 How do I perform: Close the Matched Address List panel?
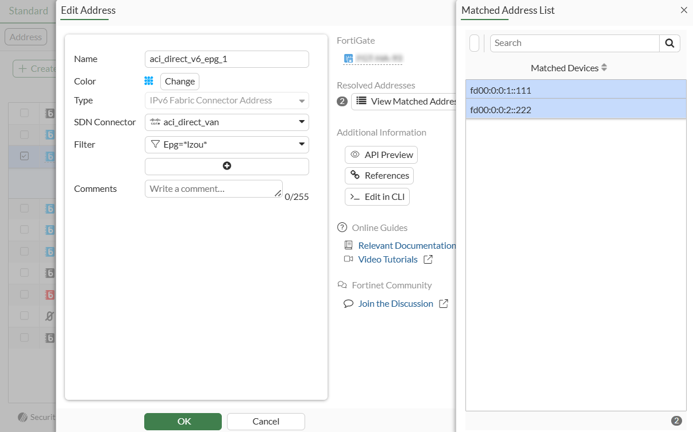click(684, 10)
